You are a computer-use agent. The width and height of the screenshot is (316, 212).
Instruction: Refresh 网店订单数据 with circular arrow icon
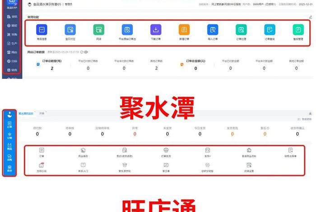(x=82, y=52)
